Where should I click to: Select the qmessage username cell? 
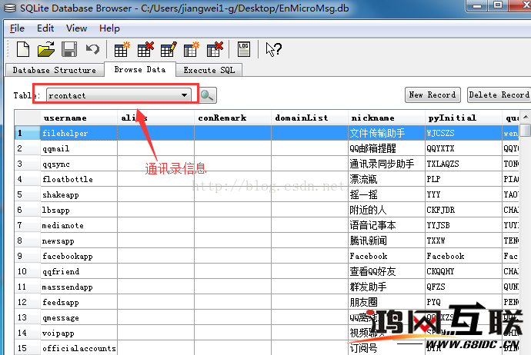pyautogui.click(x=79, y=318)
